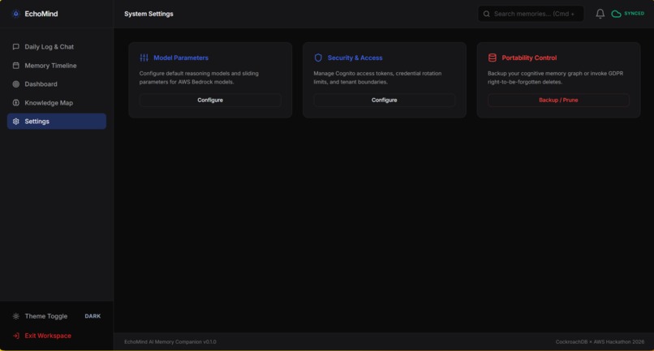Click the EchoMind brand name

41,14
